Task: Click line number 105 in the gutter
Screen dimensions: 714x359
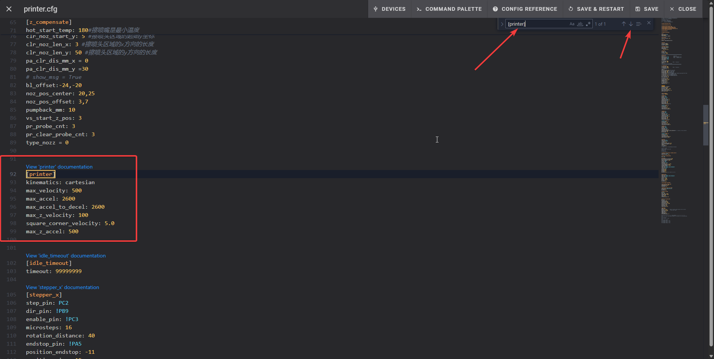Action: pos(12,295)
